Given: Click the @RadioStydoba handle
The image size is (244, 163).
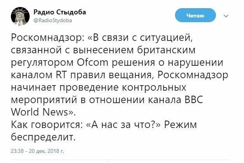Looking at the screenshot, I should point(55,20).
